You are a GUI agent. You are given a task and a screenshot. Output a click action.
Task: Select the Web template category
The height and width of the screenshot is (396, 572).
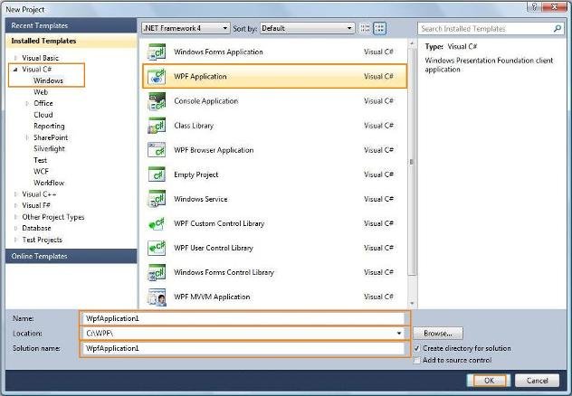(x=41, y=92)
